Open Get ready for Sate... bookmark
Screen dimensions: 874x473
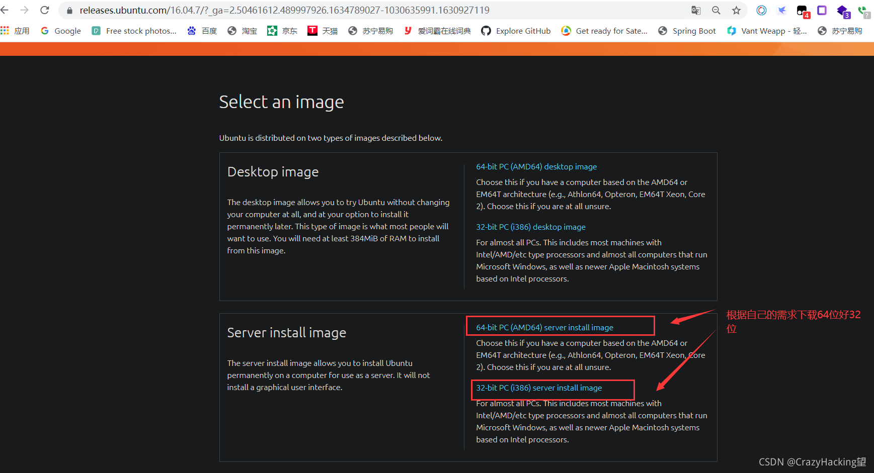tap(604, 31)
